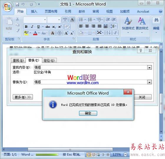The height and width of the screenshot is (159, 165).
Task: Open the References ribbon tab
Action: coord(68,12)
